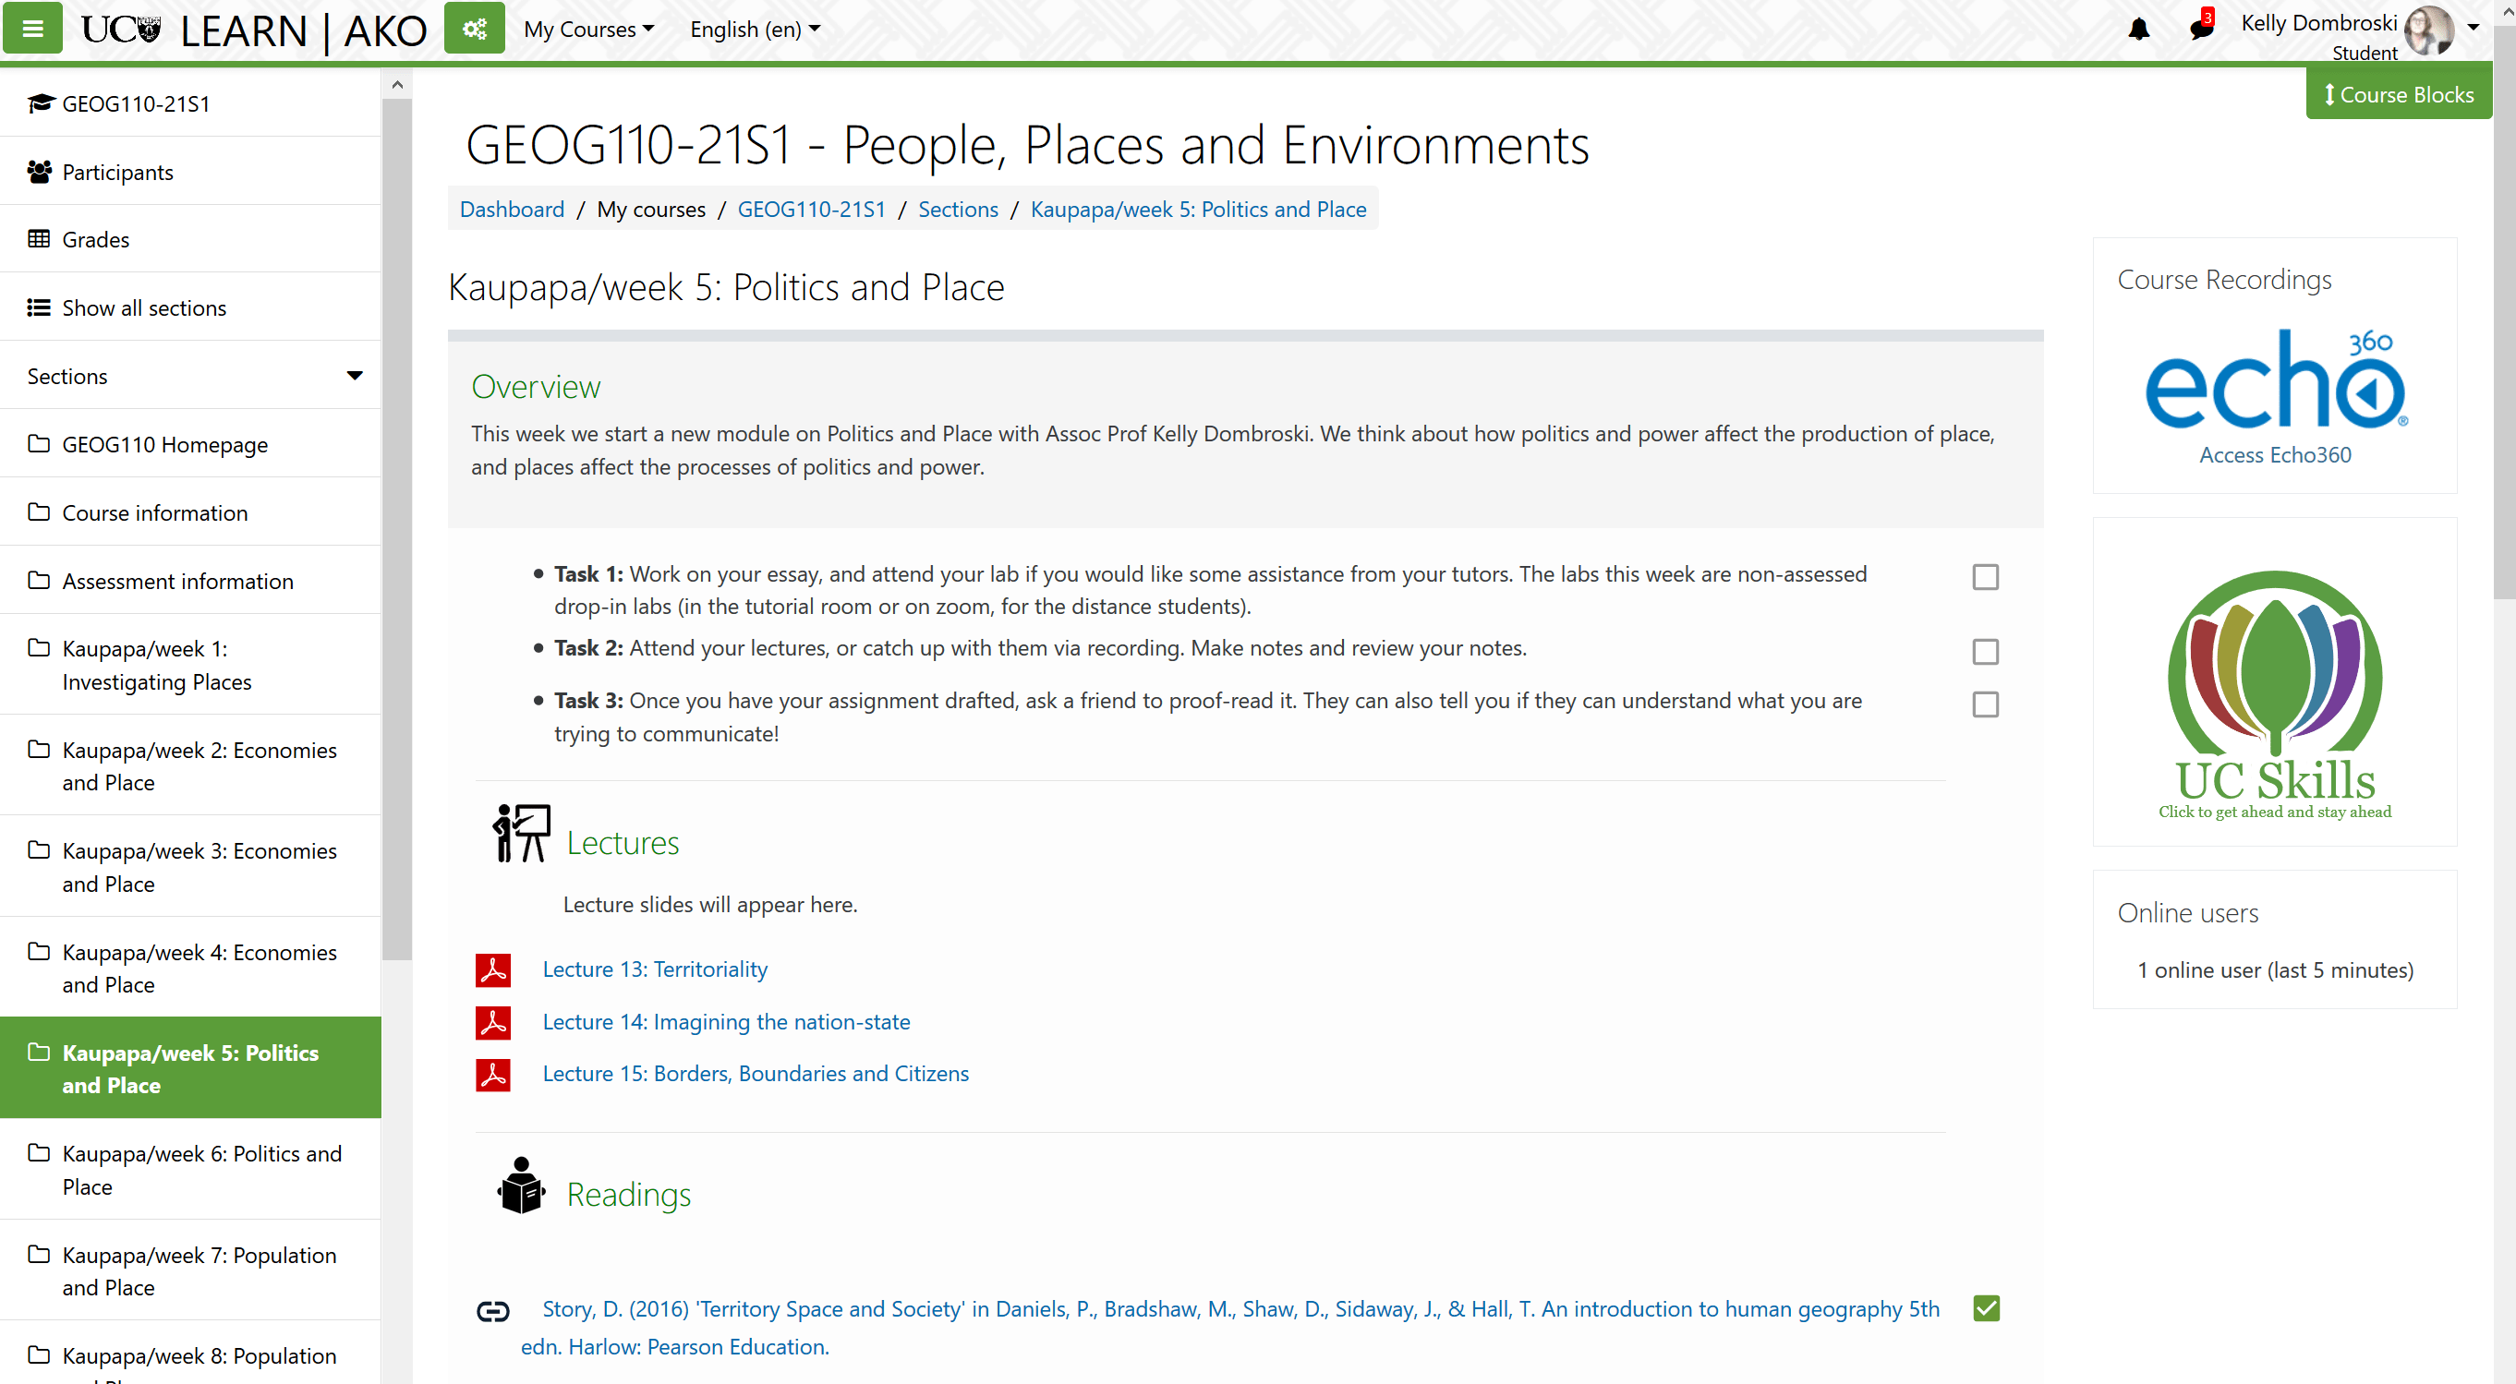The image size is (2516, 1384).
Task: Tick the Task 2 completion checkbox
Action: (1985, 651)
